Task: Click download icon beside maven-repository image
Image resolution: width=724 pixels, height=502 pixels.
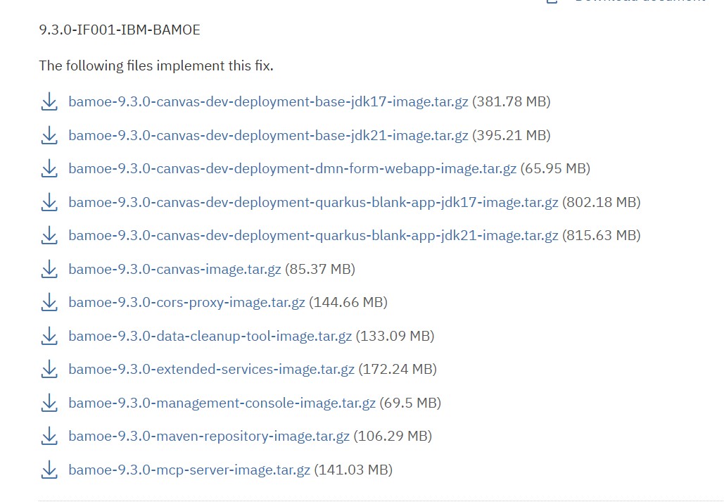Action: [x=49, y=437]
